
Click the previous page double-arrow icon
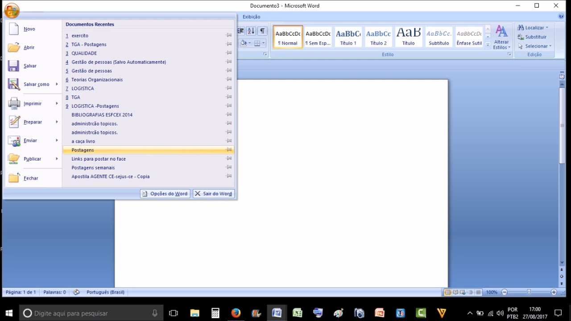point(562,270)
